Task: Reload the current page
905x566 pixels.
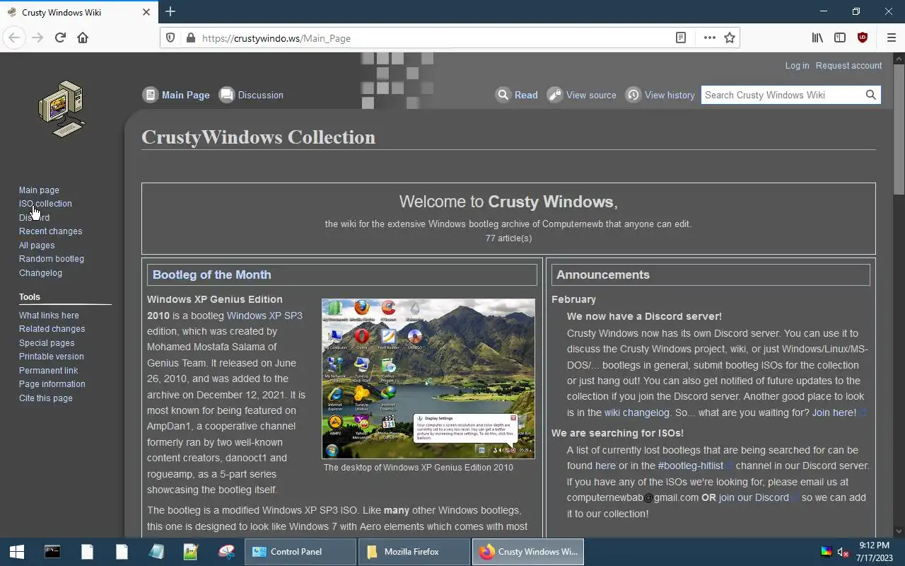Action: click(x=60, y=37)
